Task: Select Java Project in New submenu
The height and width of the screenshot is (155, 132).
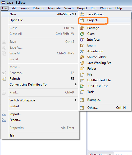Action: [x=104, y=14]
